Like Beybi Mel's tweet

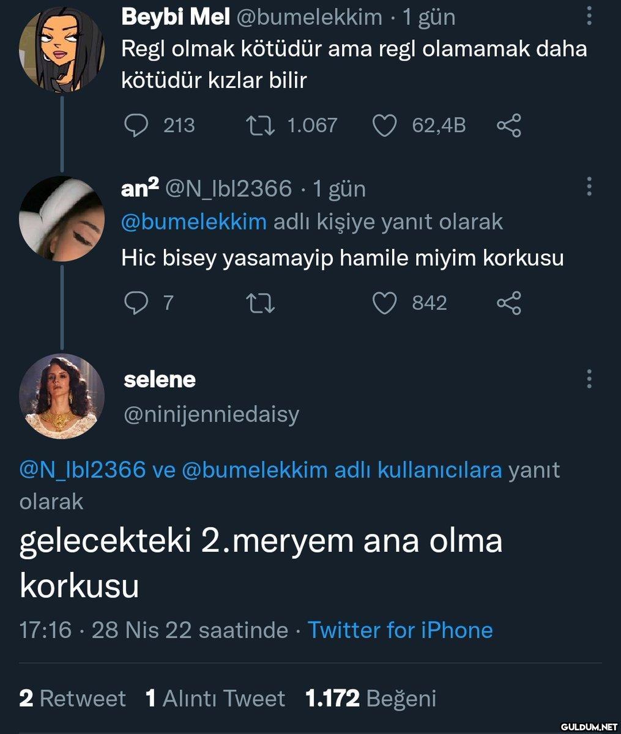pyautogui.click(x=384, y=125)
